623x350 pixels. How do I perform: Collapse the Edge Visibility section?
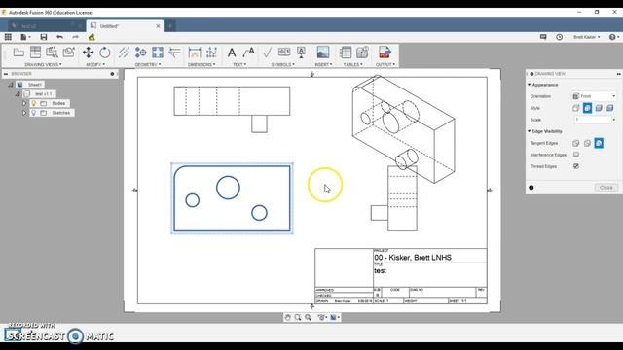(x=530, y=131)
